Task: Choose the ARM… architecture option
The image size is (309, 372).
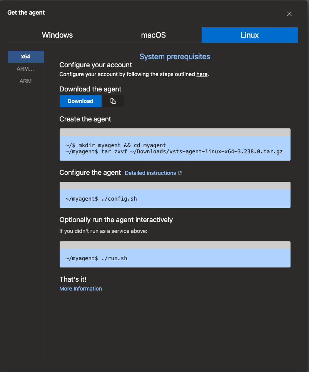Action: pyautogui.click(x=26, y=69)
